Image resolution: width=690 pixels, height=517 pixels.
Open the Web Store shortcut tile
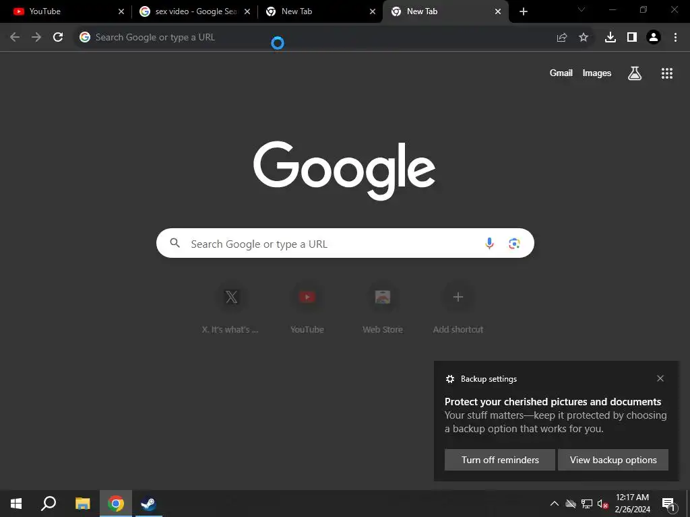(x=383, y=308)
